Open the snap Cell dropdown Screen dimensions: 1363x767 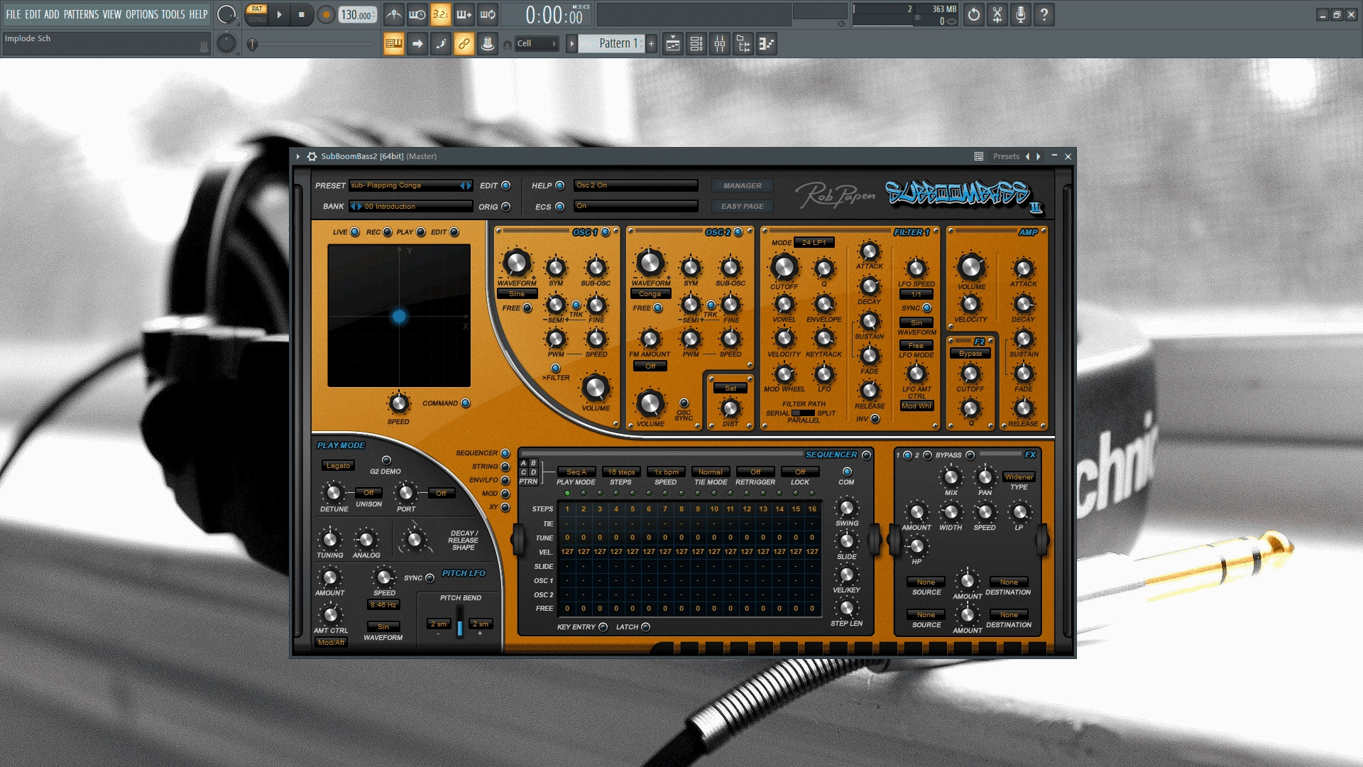point(537,43)
